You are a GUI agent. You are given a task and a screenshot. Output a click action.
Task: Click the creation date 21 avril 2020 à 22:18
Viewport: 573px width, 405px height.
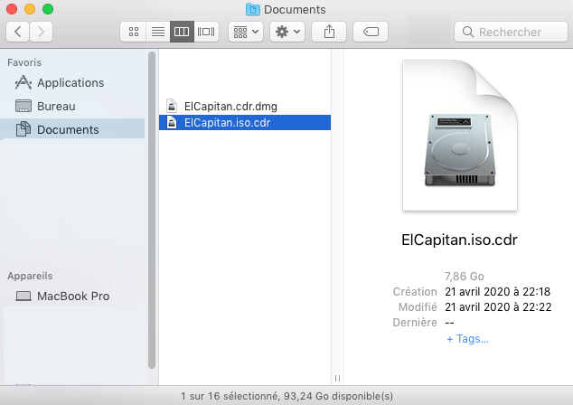tap(497, 292)
